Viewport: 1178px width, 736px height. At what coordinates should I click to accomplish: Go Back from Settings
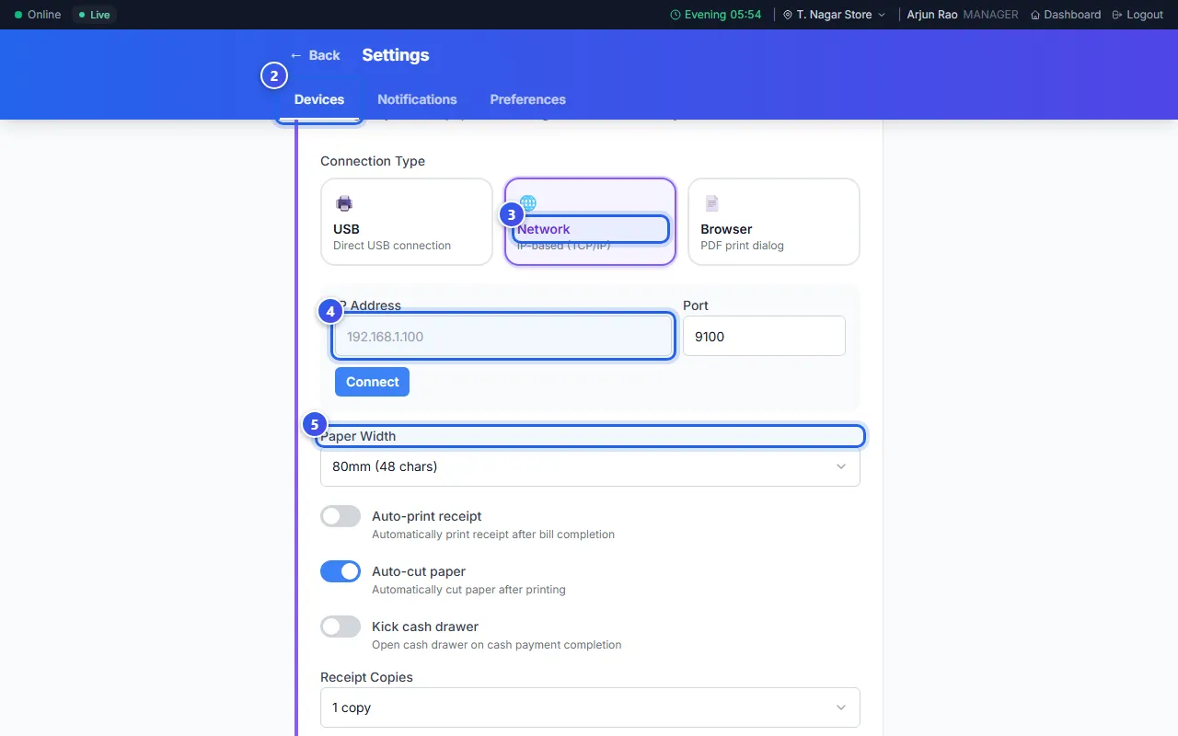[315, 55]
